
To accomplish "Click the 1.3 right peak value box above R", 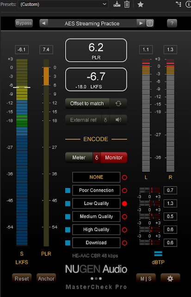I will 170,50.
